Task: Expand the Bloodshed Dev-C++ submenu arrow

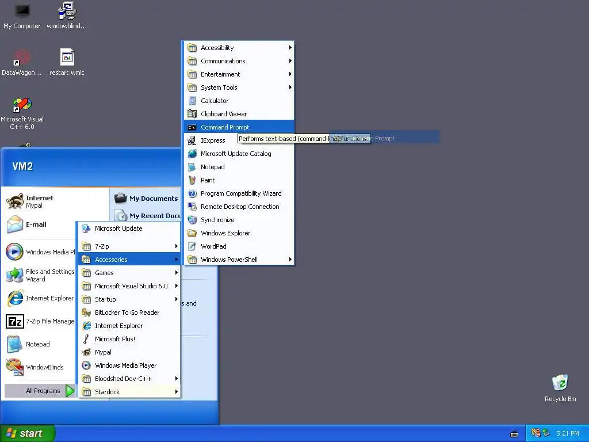Action: point(176,379)
